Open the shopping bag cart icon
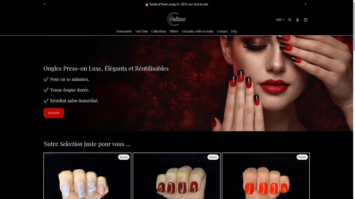355x199 pixels. (306, 20)
